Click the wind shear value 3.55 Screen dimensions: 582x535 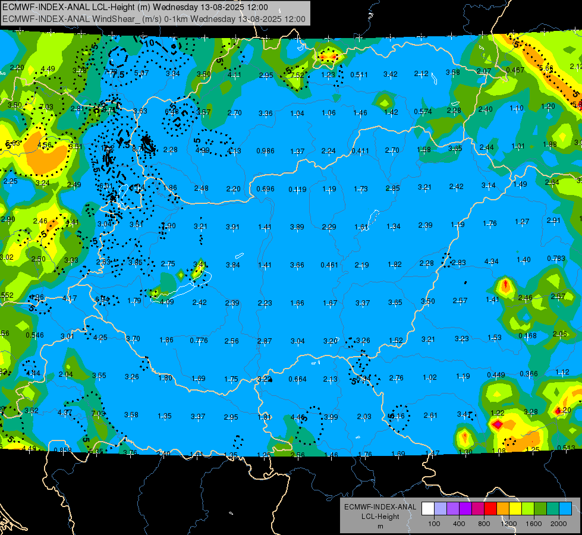pos(99,375)
